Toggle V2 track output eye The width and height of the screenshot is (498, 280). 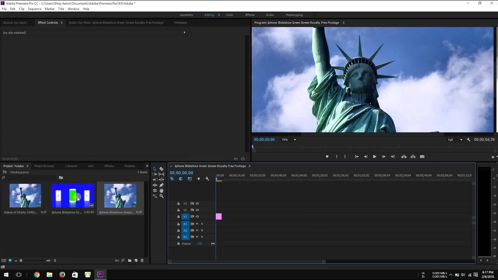[x=197, y=210]
